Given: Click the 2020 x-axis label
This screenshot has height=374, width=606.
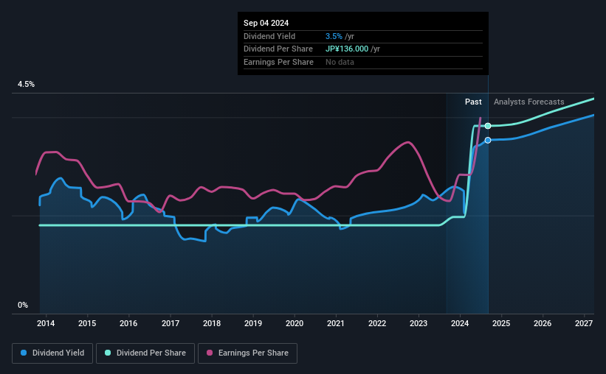Looking at the screenshot, I should [x=295, y=323].
